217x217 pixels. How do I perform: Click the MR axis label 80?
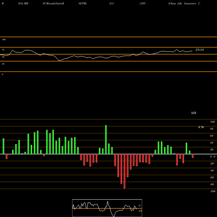point(212,129)
